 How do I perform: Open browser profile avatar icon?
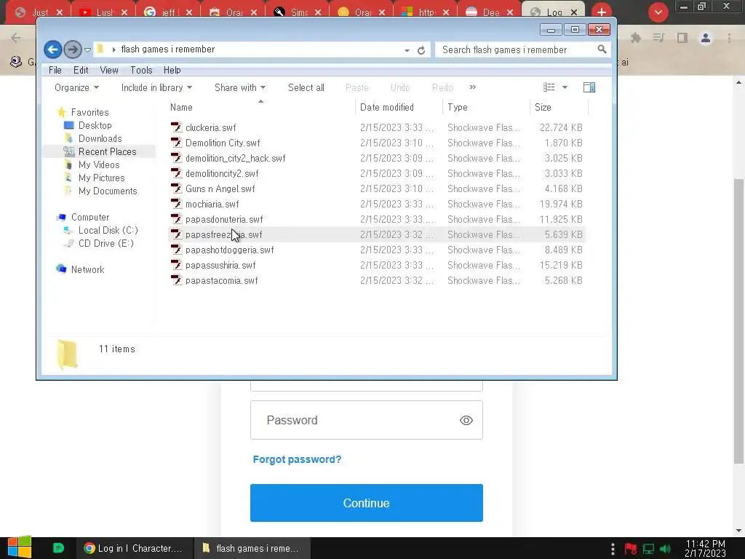(x=706, y=38)
